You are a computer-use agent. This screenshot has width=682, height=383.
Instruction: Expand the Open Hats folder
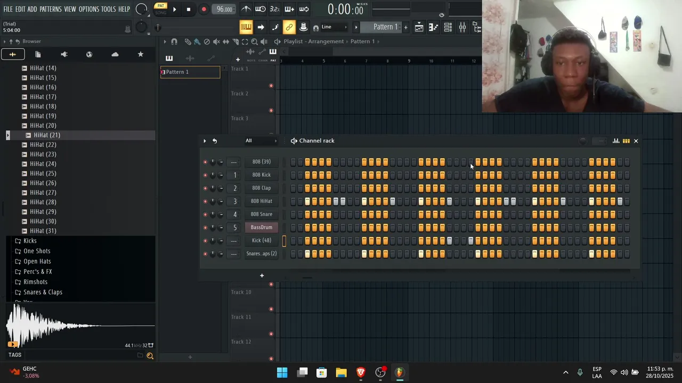pos(37,261)
